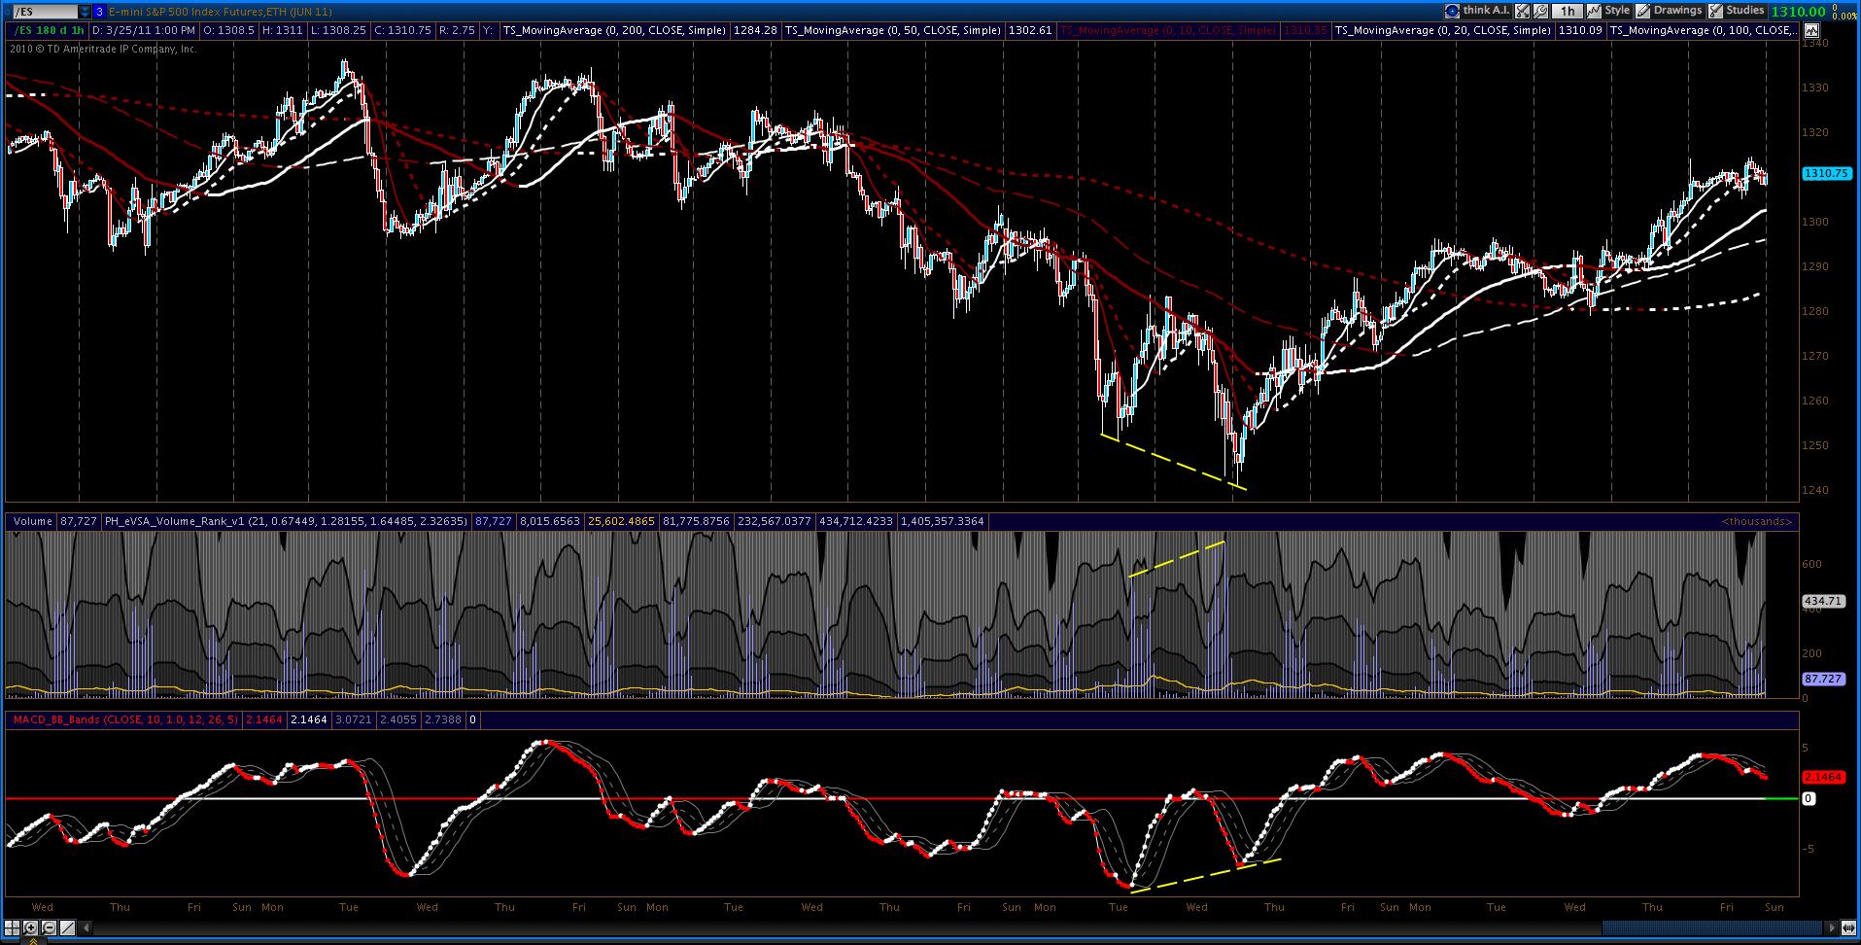
Task: Open the Studies menu
Action: tap(1737, 11)
